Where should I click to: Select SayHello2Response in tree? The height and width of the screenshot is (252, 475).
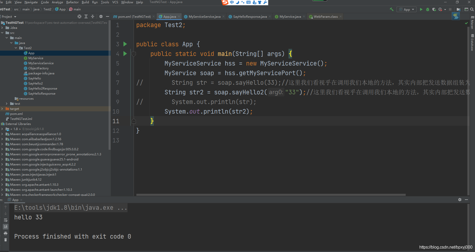(x=43, y=89)
